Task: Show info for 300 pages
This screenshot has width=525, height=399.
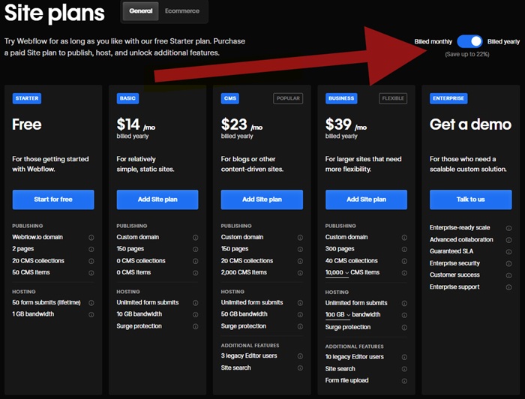Action: (404, 249)
